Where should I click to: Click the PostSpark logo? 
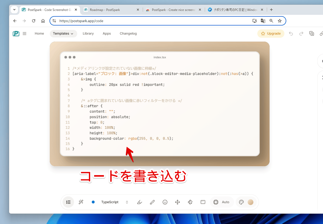16,34
